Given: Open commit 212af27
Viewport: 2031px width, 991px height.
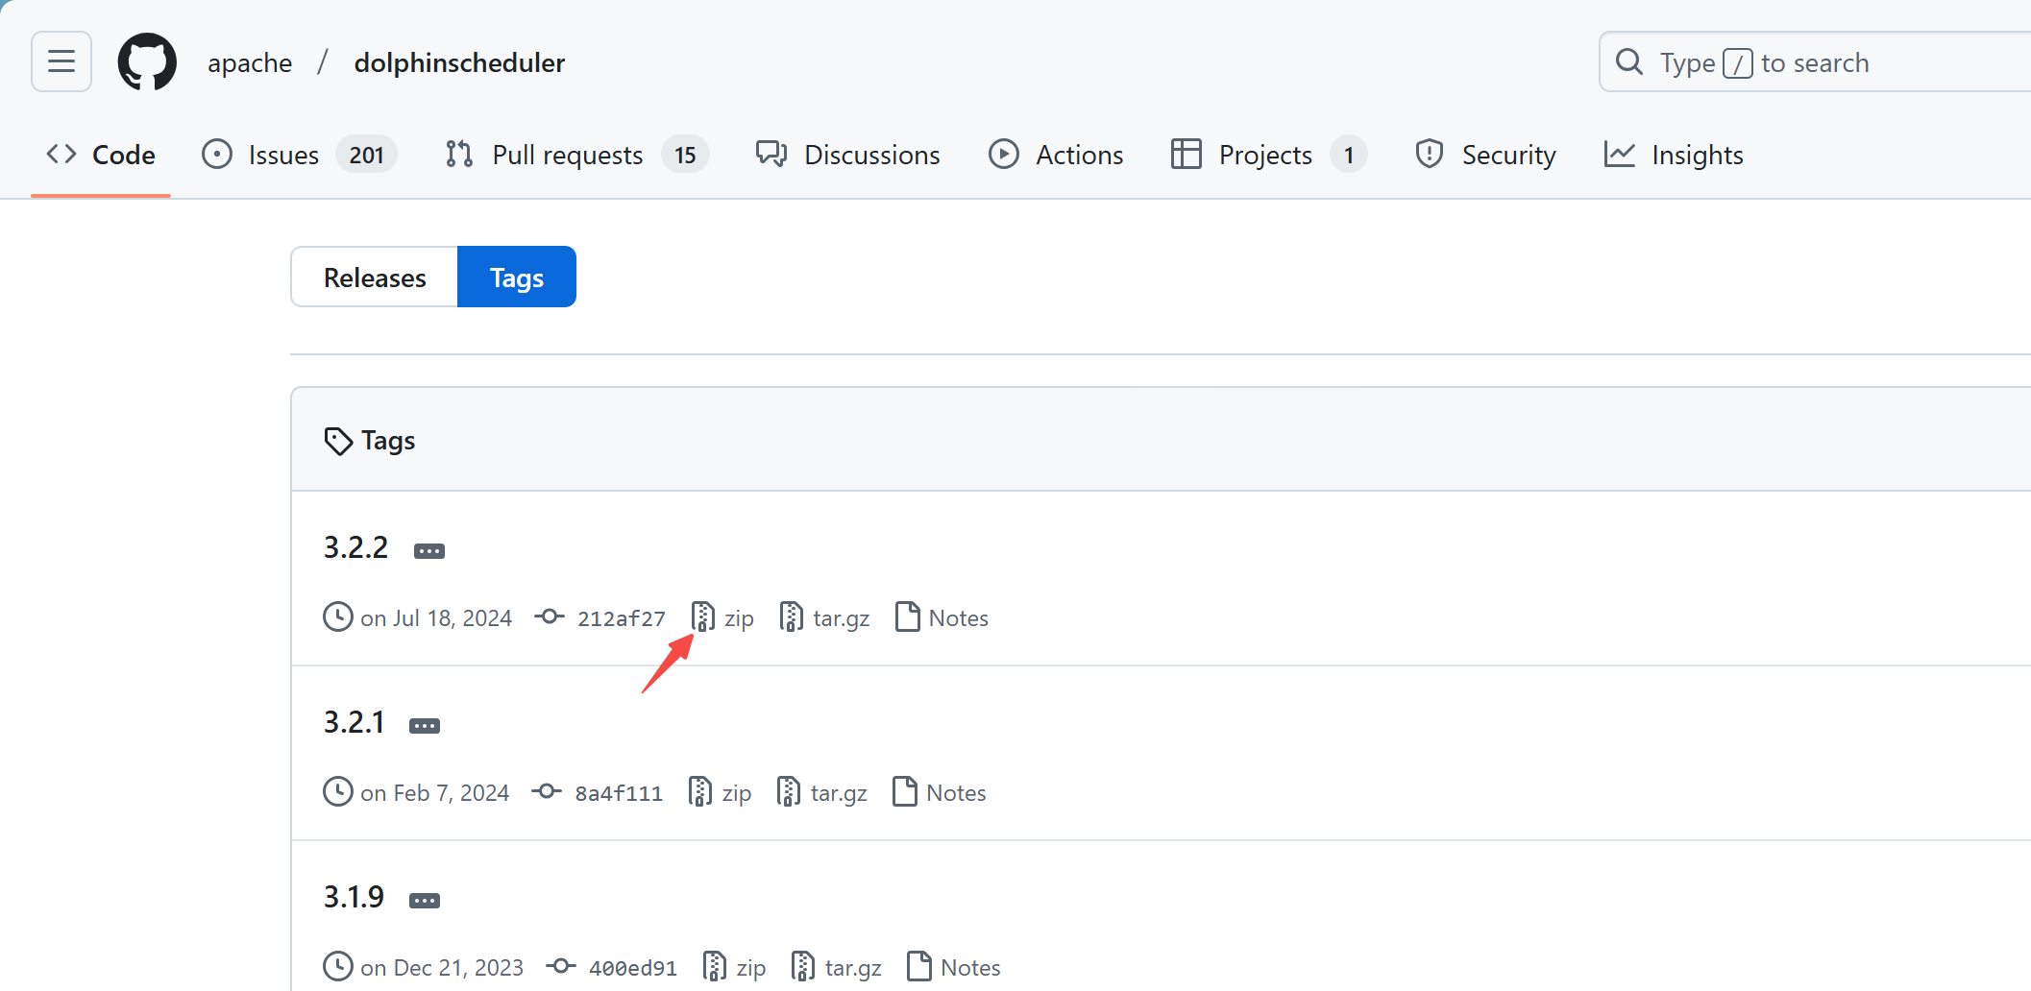Looking at the screenshot, I should click(x=621, y=618).
